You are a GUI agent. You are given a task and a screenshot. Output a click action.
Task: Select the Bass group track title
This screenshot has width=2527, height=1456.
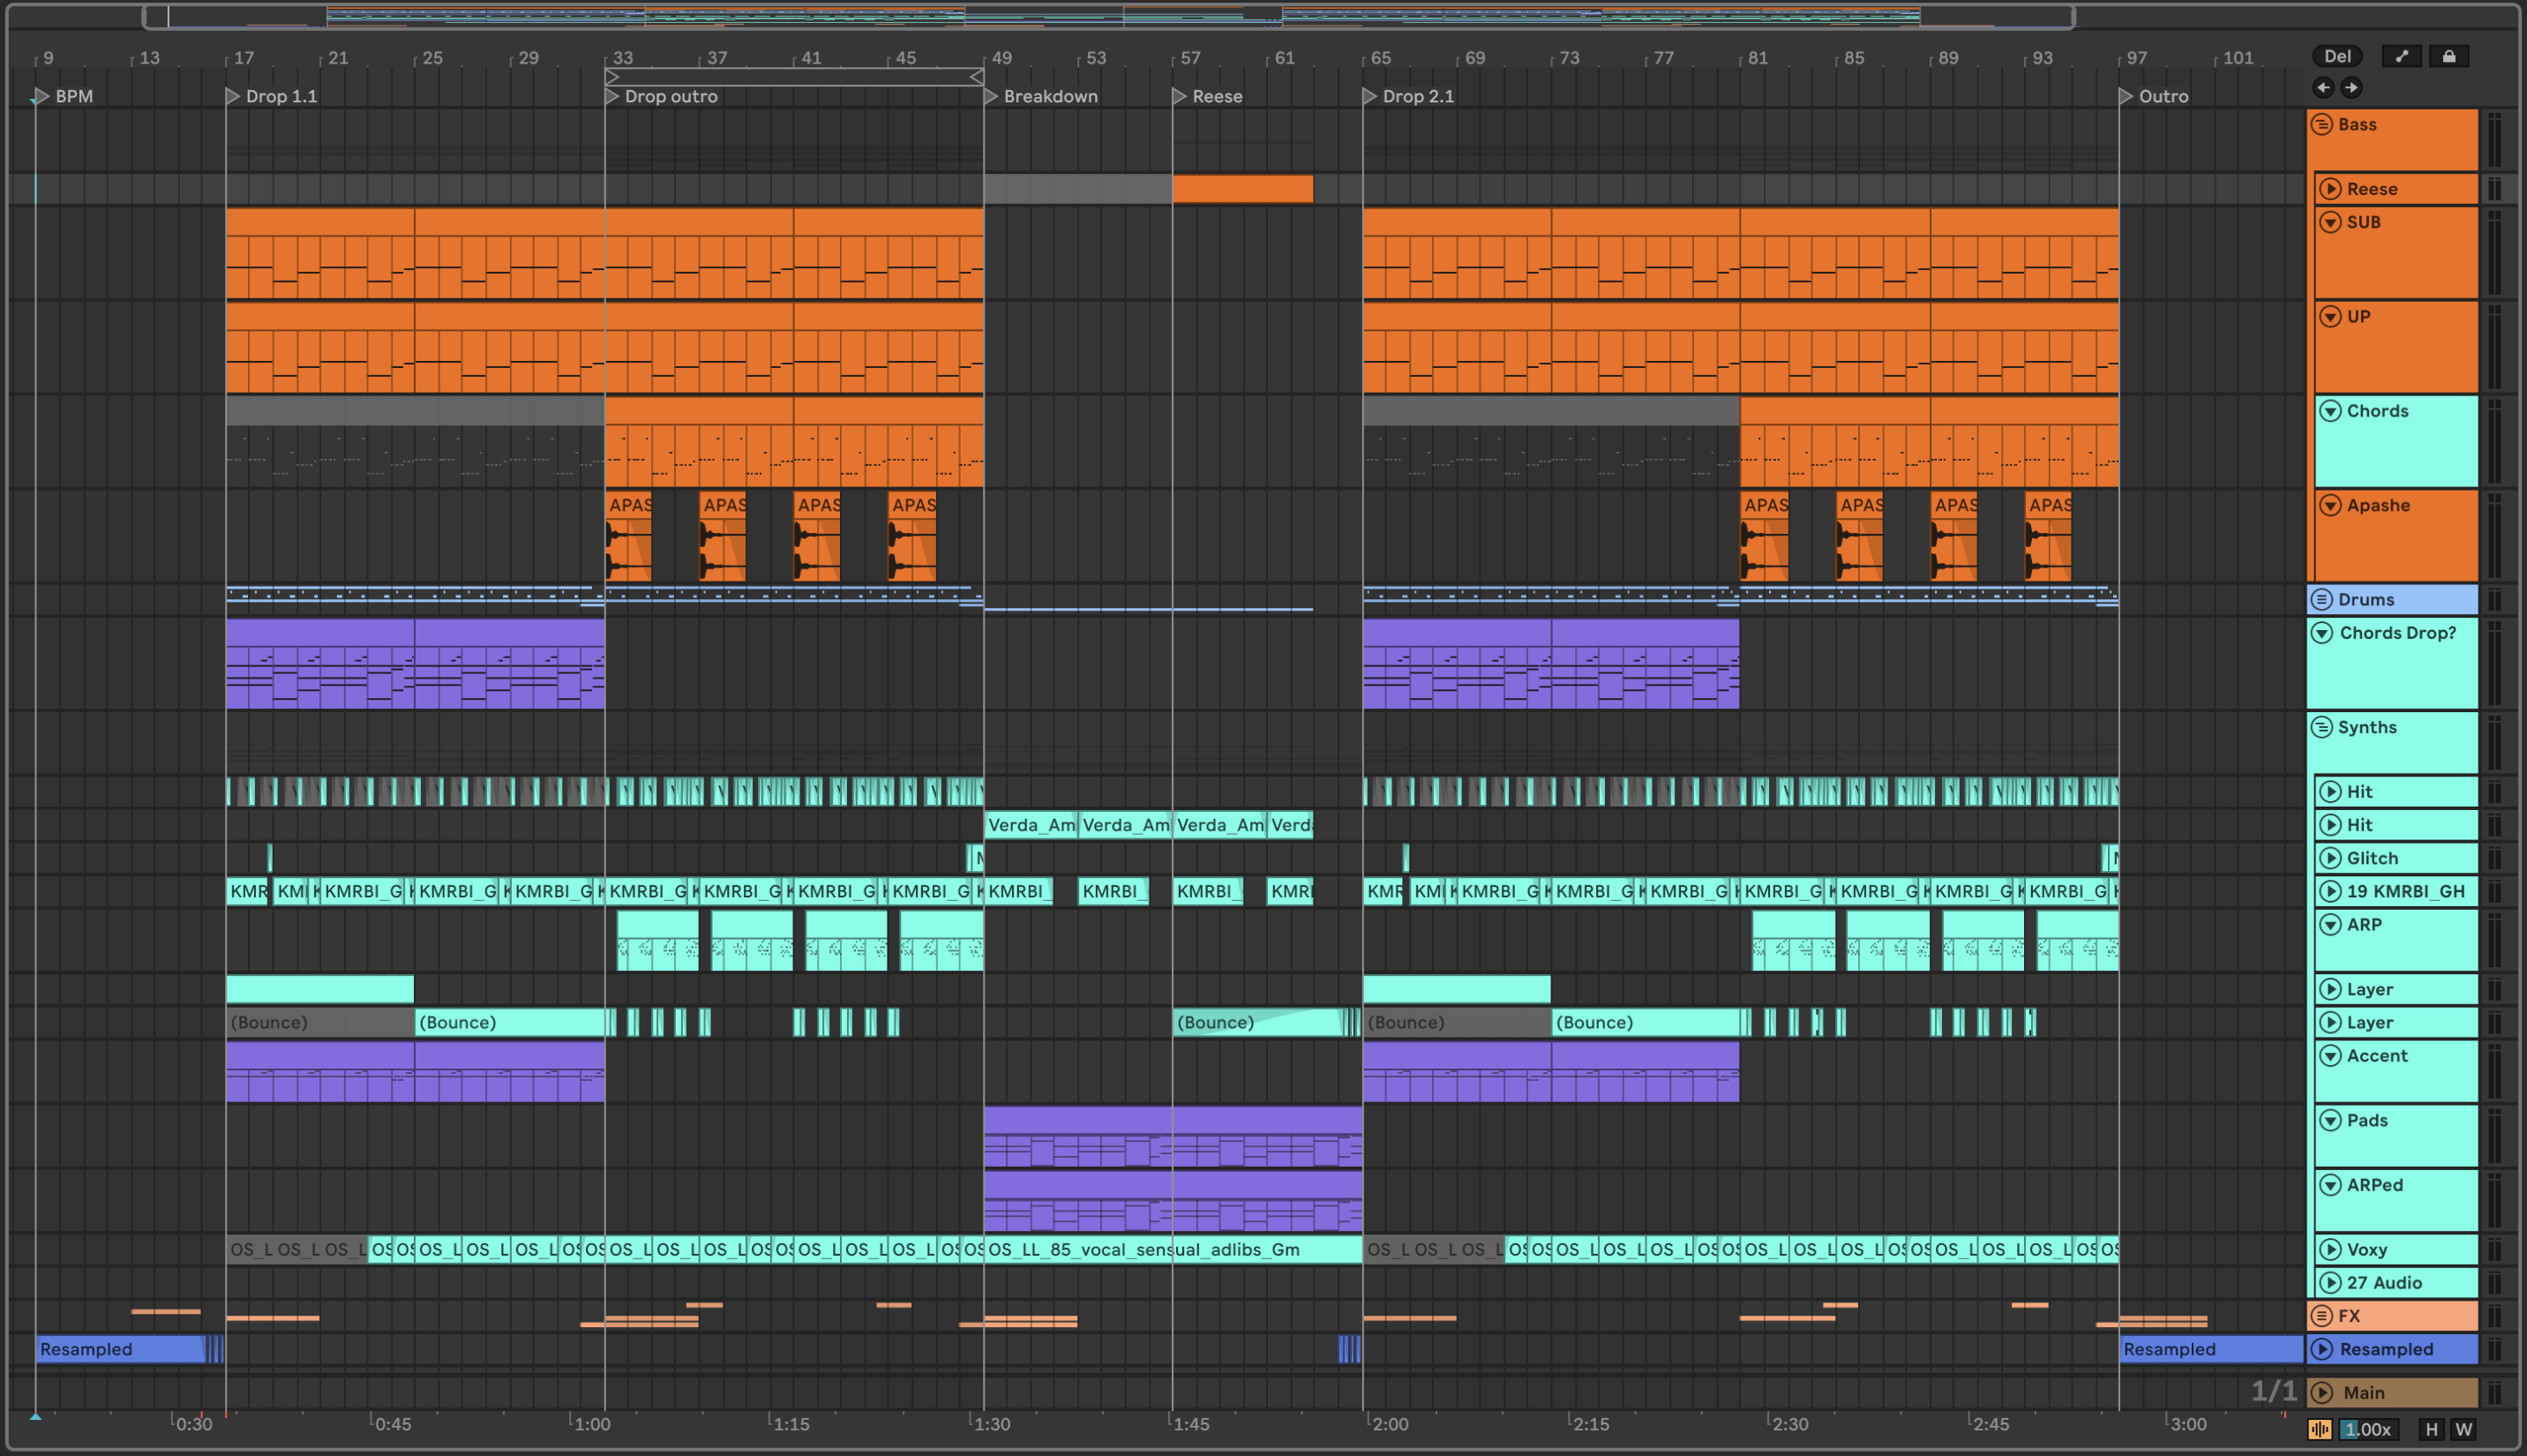point(2357,124)
